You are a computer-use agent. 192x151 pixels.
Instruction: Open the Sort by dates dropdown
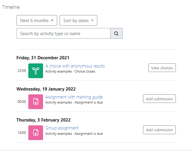(x=78, y=20)
